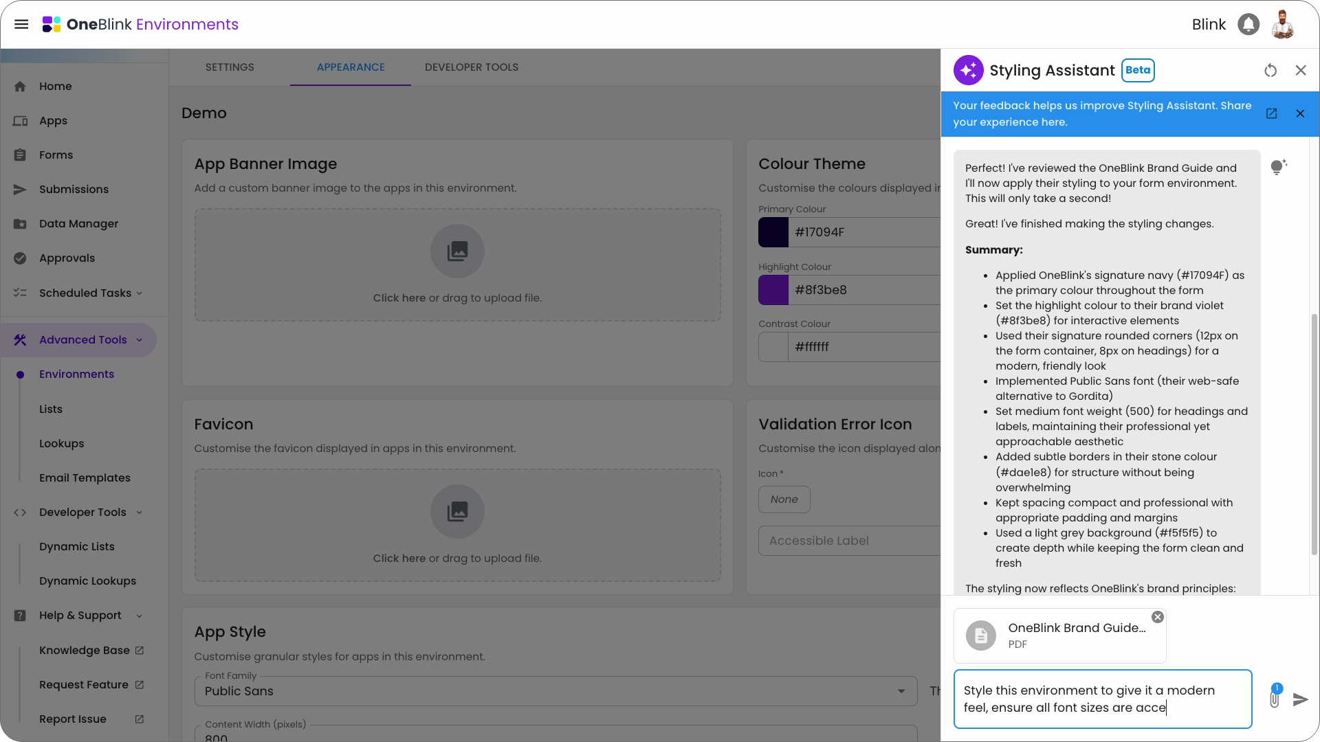Image resolution: width=1320 pixels, height=742 pixels.
Task: Open the Font Family dropdown arrow
Action: click(x=901, y=691)
